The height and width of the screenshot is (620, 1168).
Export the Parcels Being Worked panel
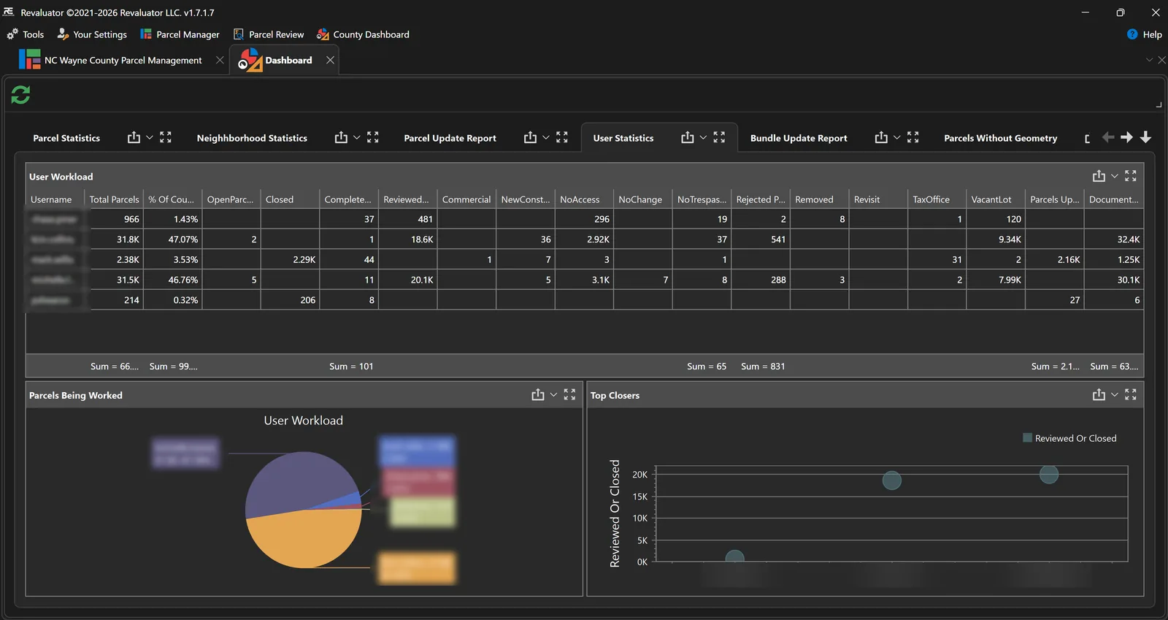538,394
